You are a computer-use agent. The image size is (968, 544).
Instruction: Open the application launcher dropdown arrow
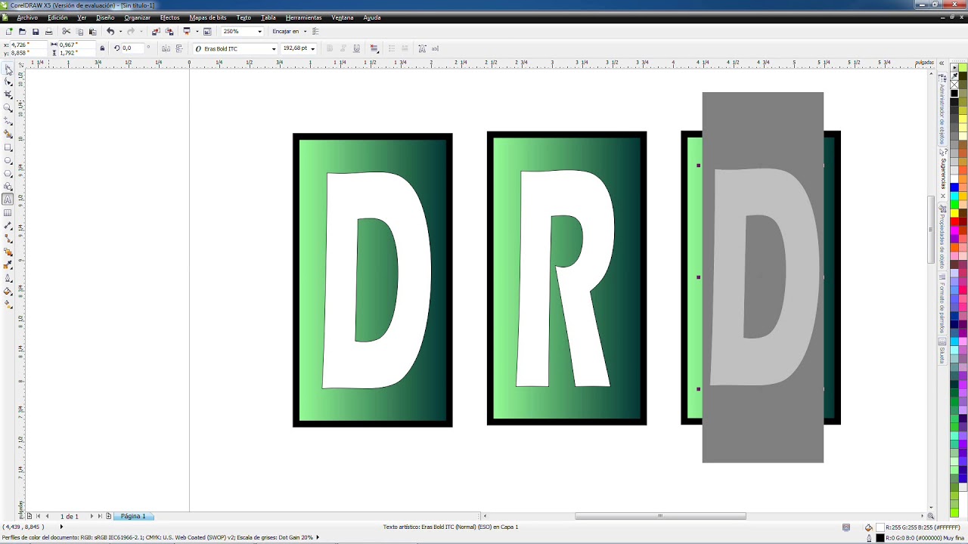pyautogui.click(x=196, y=32)
